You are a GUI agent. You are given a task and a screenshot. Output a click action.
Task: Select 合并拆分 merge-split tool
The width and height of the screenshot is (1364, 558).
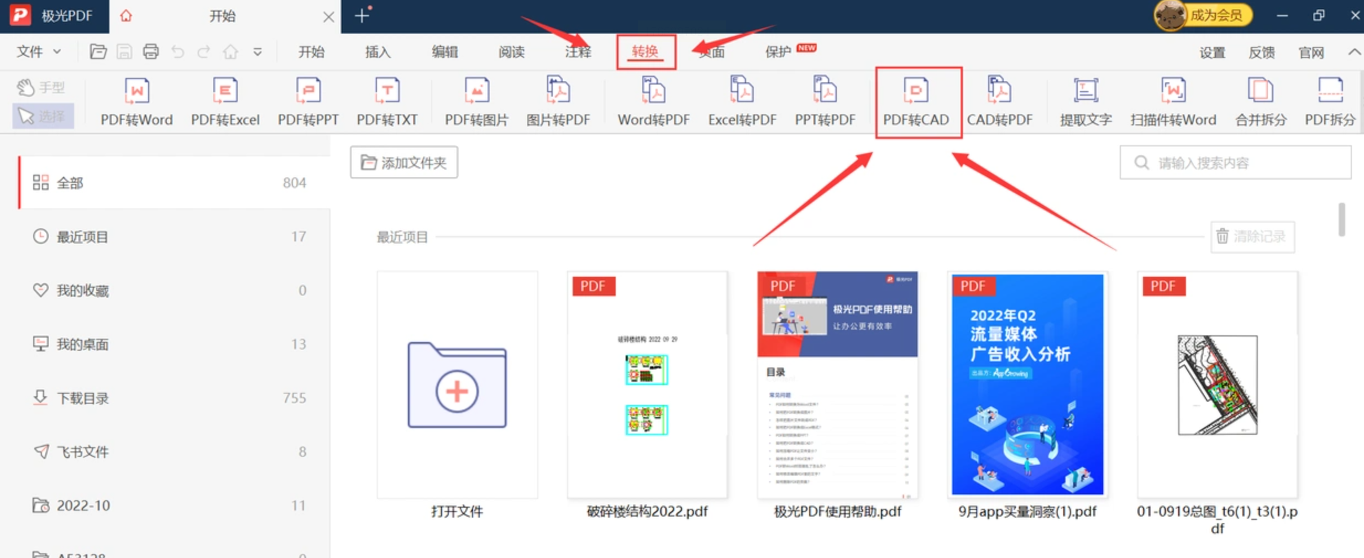click(1261, 102)
